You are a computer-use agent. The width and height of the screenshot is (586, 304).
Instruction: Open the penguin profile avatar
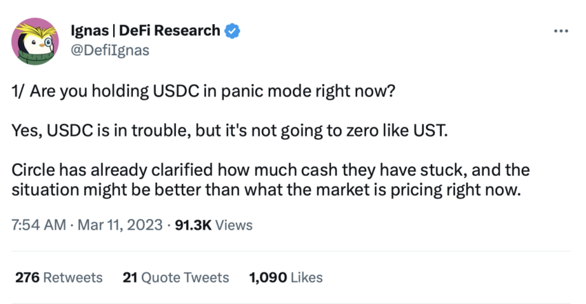34,41
